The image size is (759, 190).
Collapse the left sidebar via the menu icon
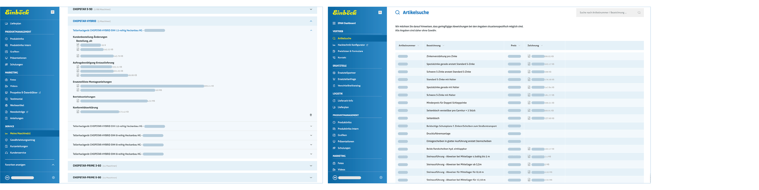point(52,12)
